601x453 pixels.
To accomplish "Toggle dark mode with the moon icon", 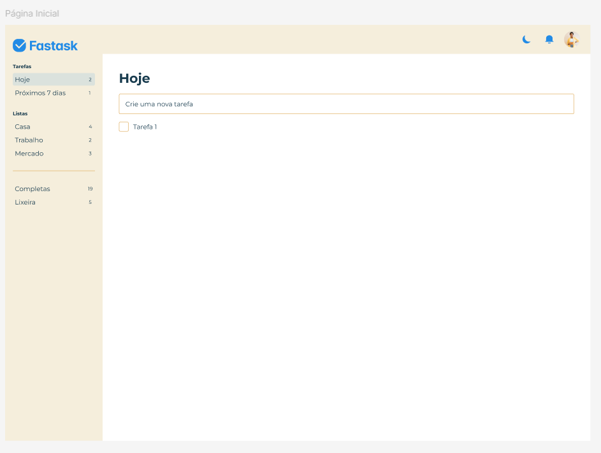I will [526, 40].
